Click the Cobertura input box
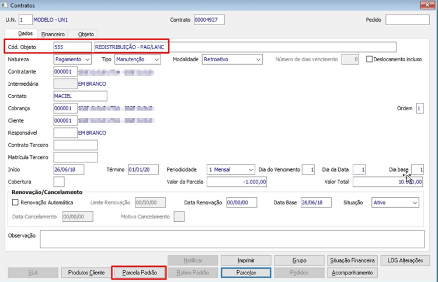Image resolution: width=438 pixels, height=282 pixels. (x=59, y=182)
